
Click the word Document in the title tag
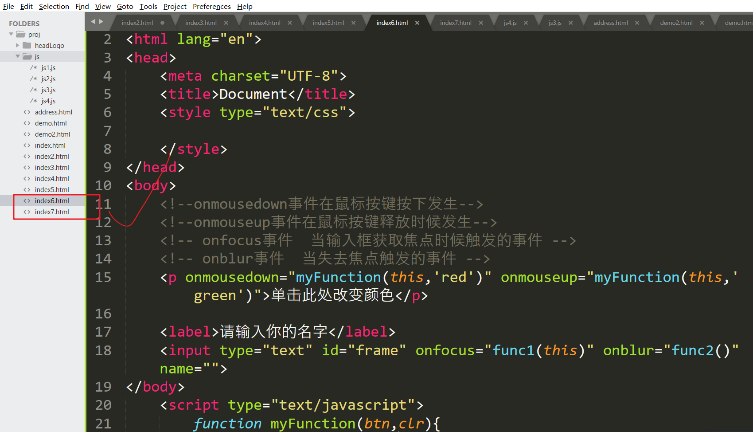tap(254, 94)
